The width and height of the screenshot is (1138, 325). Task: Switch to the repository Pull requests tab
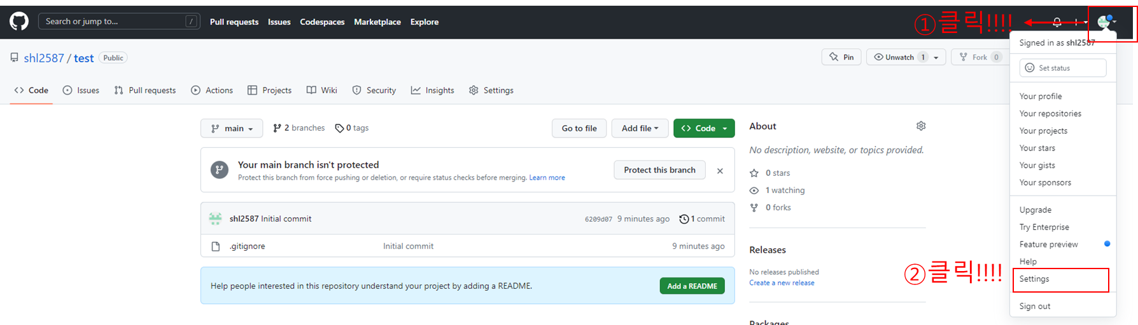tap(145, 90)
